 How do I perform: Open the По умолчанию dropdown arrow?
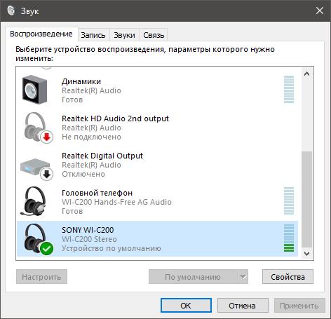pyautogui.click(x=243, y=277)
